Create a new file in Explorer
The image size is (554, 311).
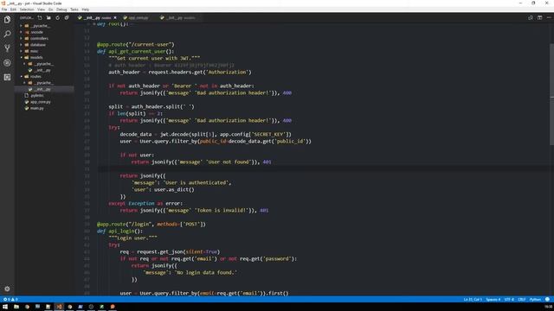tap(40, 17)
